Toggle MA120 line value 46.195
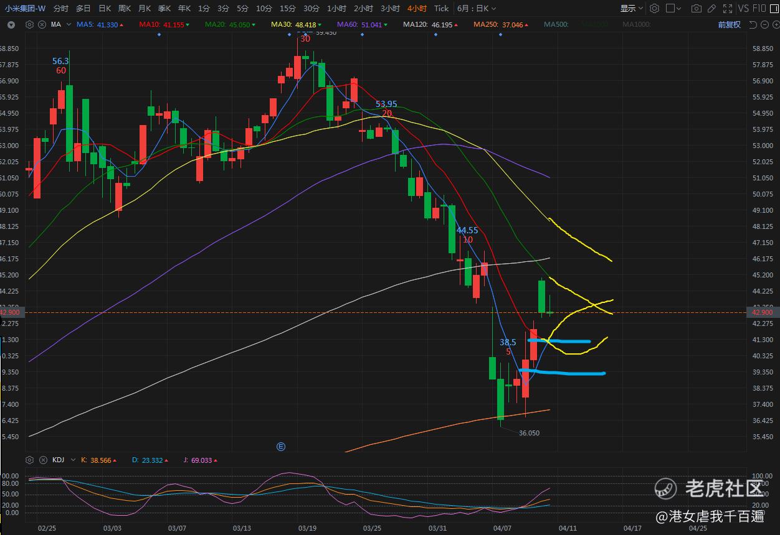The image size is (780, 535). pyautogui.click(x=430, y=24)
